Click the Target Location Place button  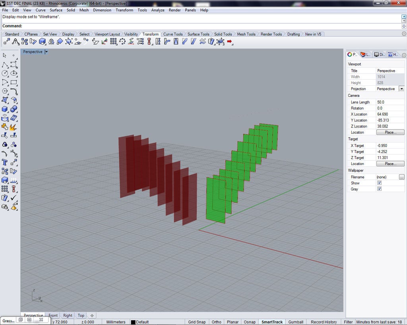click(390, 164)
